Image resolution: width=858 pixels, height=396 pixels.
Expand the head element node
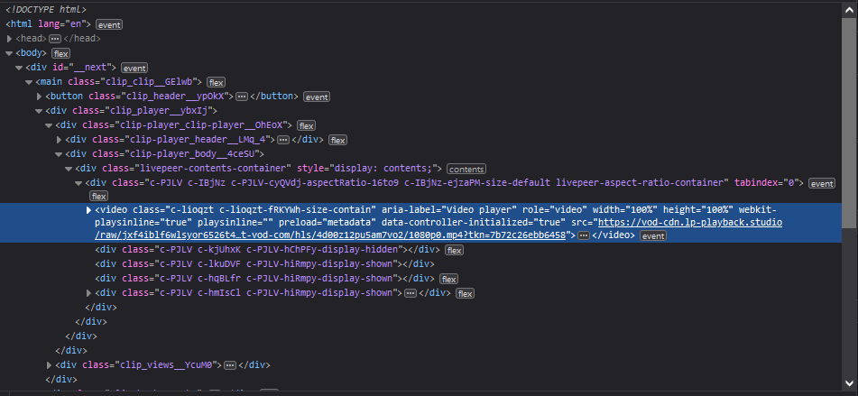9,39
